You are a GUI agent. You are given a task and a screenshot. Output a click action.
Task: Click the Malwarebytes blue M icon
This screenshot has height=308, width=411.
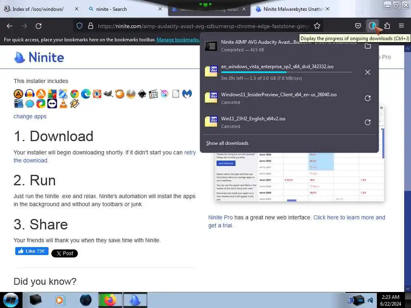(x=187, y=94)
